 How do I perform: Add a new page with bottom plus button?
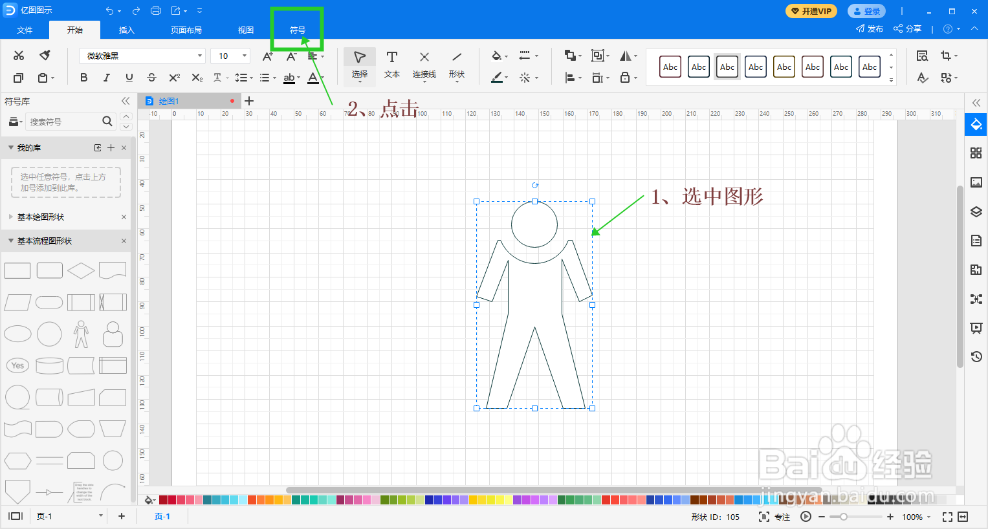(122, 516)
